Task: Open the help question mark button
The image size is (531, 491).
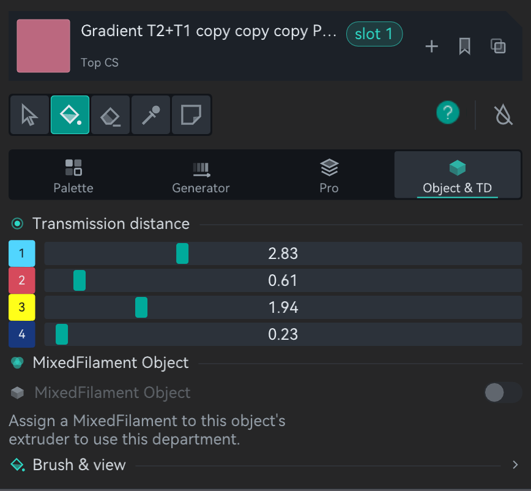Action: click(x=448, y=113)
